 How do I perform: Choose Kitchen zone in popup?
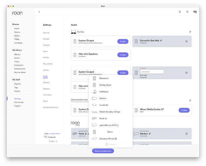coord(111,98)
